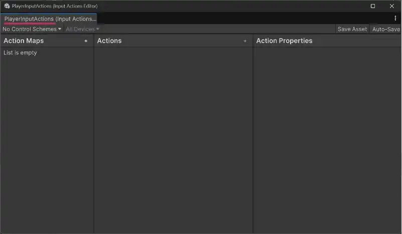
Task: Click the empty Actions list area
Action: (x=173, y=136)
